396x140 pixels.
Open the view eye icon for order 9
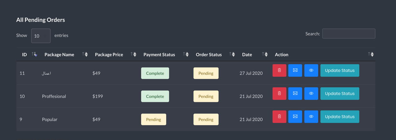click(311, 117)
